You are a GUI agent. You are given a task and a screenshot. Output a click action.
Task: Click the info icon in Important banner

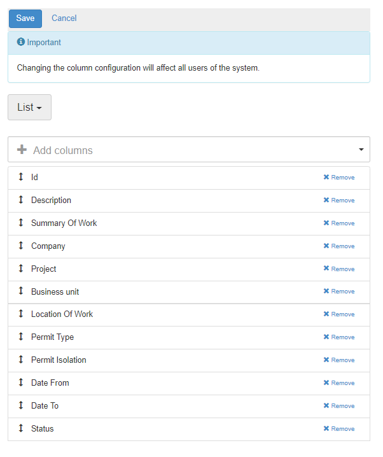[x=21, y=42]
